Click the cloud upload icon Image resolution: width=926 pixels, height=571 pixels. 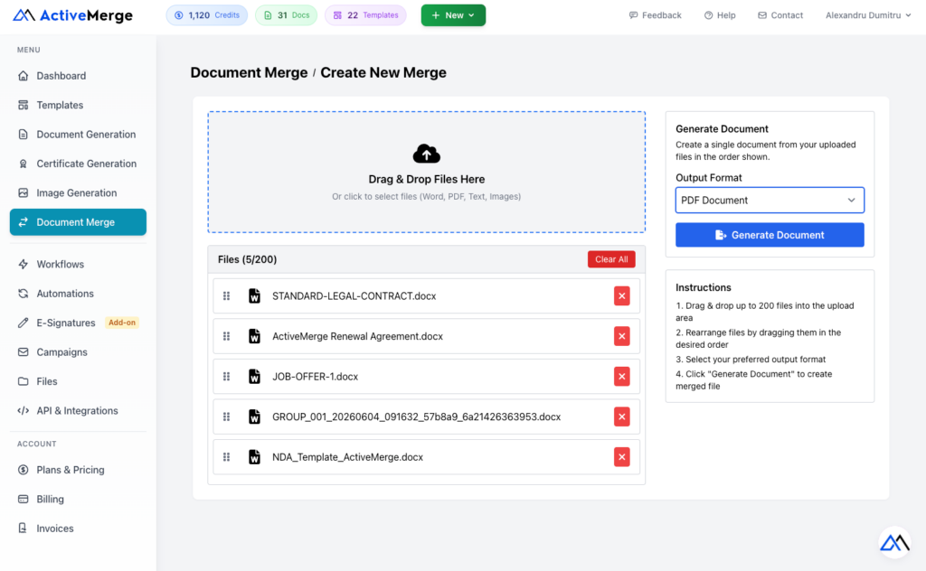(x=427, y=154)
